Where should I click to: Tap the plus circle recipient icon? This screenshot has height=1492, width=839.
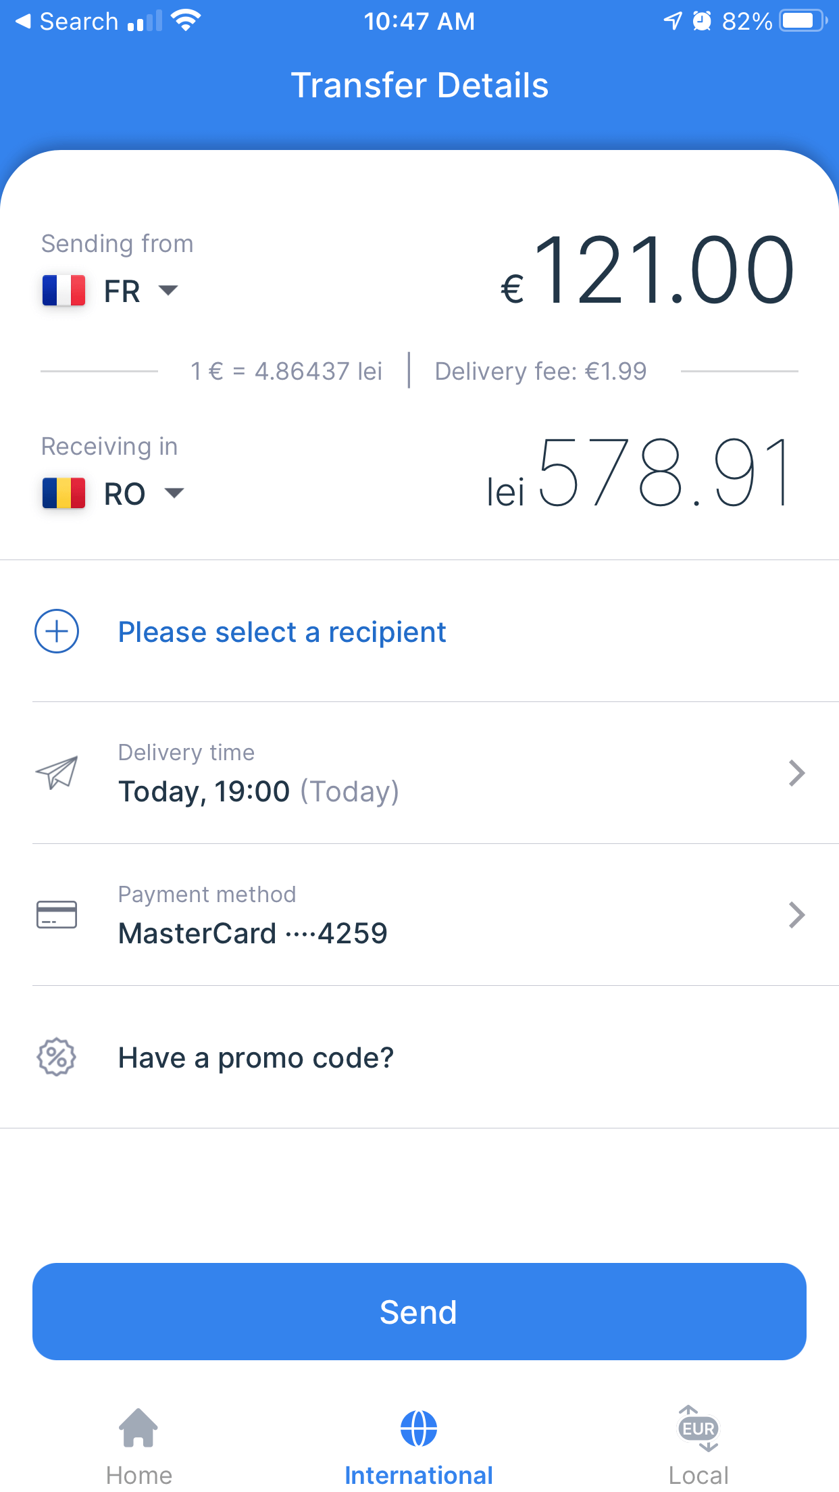(x=57, y=631)
